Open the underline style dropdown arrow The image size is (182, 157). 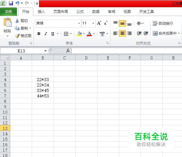tap(57, 34)
